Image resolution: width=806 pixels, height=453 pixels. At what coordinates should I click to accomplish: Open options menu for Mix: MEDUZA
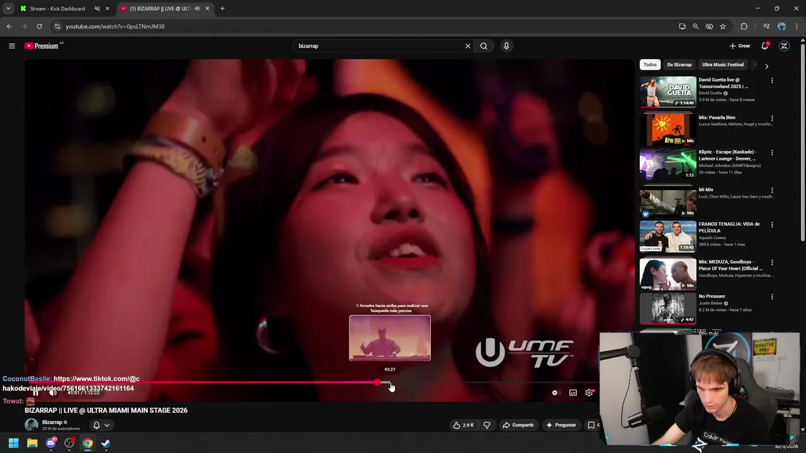(x=772, y=262)
